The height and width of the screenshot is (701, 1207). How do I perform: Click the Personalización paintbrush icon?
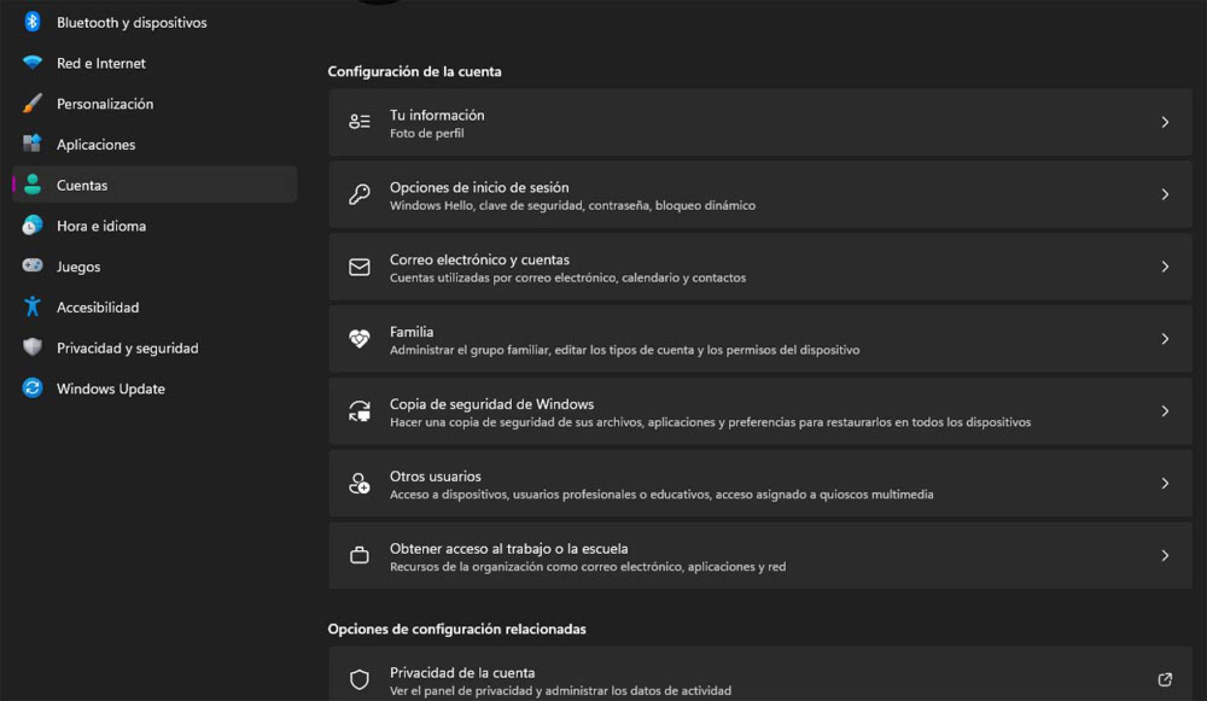(32, 103)
